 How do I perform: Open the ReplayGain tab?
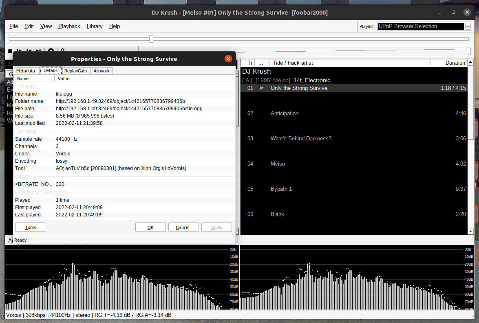(75, 71)
